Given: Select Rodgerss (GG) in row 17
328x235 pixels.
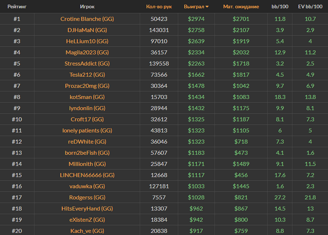Looking at the screenshot, I should point(87,197).
